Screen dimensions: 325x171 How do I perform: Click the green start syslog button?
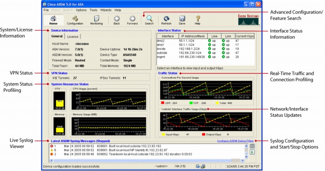[252, 152]
